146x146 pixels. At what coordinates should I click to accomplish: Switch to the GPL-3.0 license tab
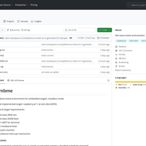15,80
